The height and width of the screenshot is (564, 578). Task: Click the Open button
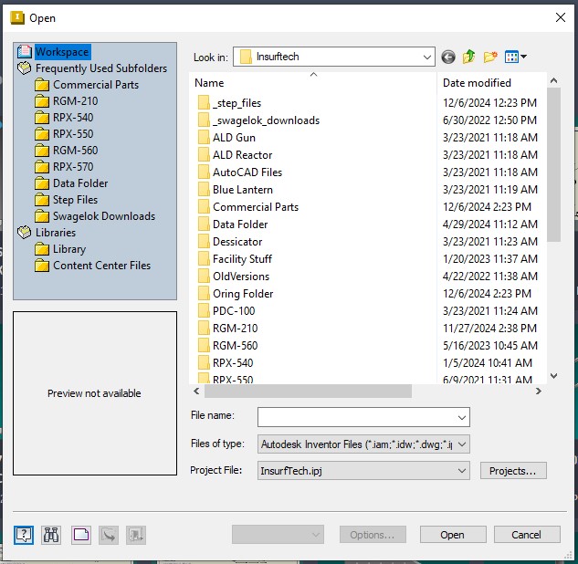click(453, 535)
